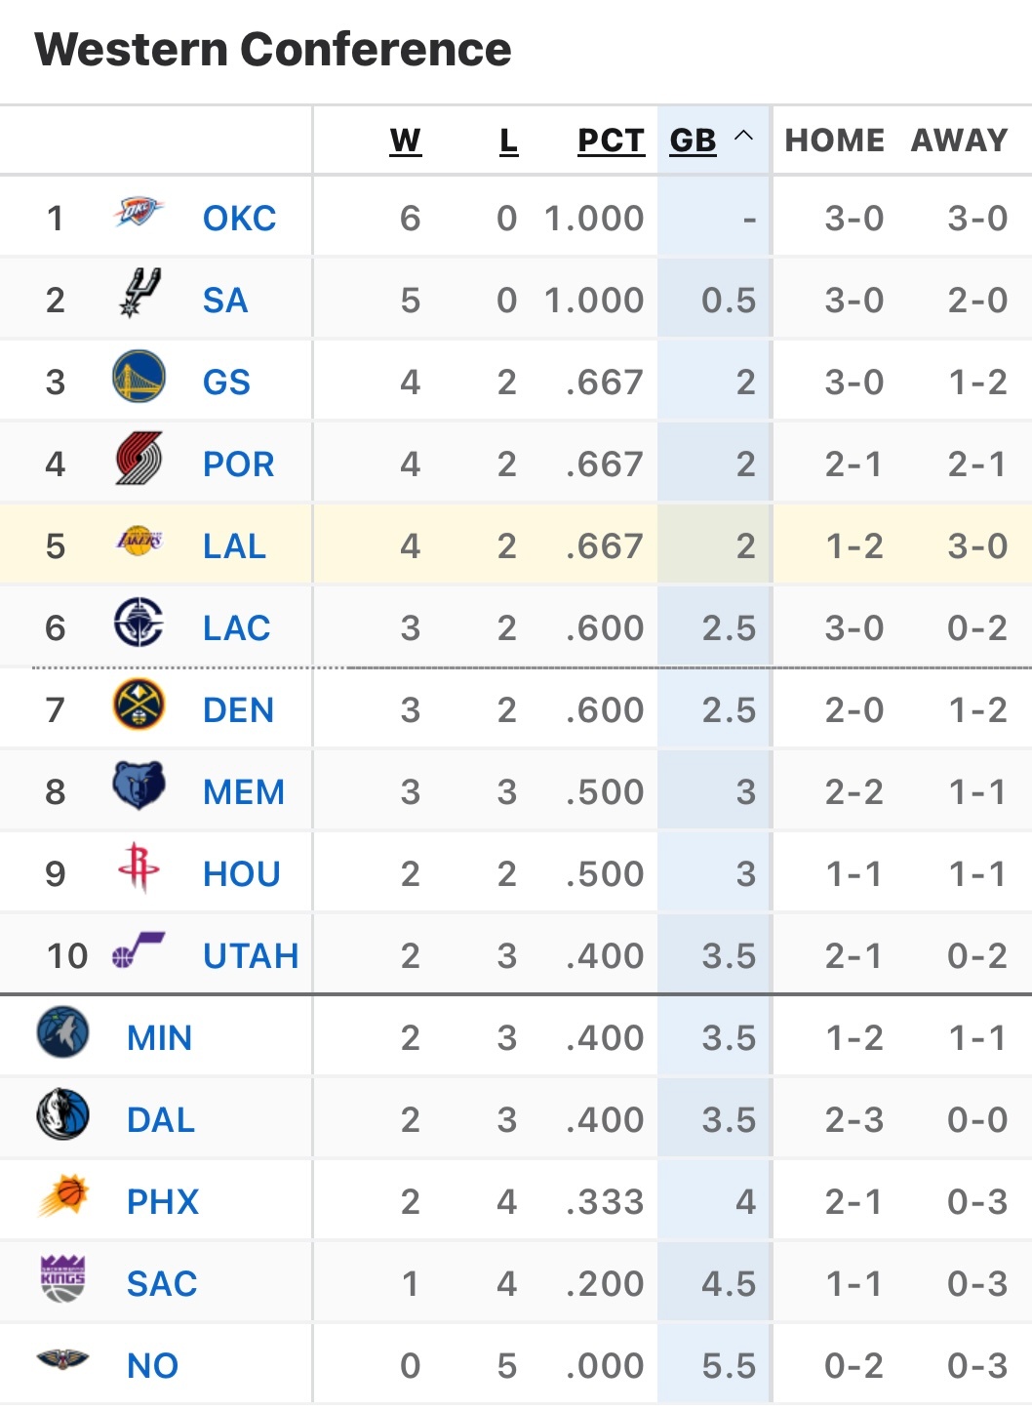Click the Trail Blazers team logo
The height and width of the screenshot is (1411, 1032).
tap(139, 459)
